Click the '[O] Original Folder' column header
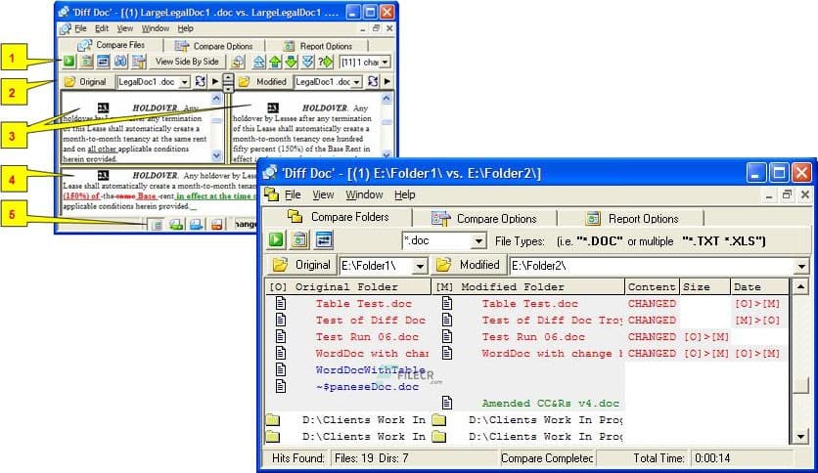 [348, 287]
